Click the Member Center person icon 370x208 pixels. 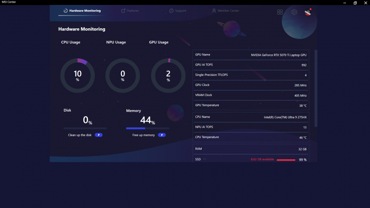[x=214, y=11]
